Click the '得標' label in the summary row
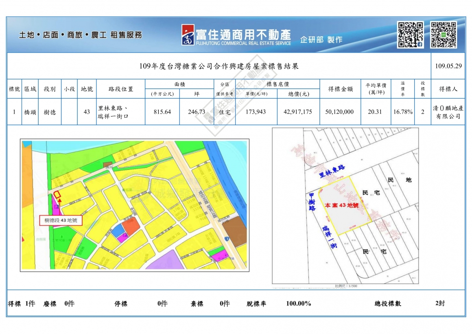Image resolution: width=472 pixels, height=334 pixels. pyautogui.click(x=15, y=303)
